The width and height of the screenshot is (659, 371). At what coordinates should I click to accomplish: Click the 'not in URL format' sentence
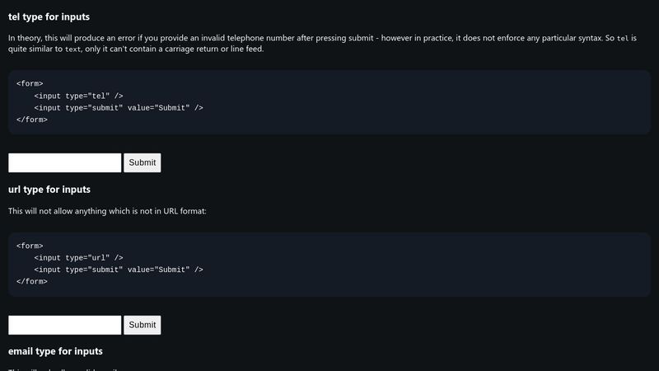[x=107, y=211]
